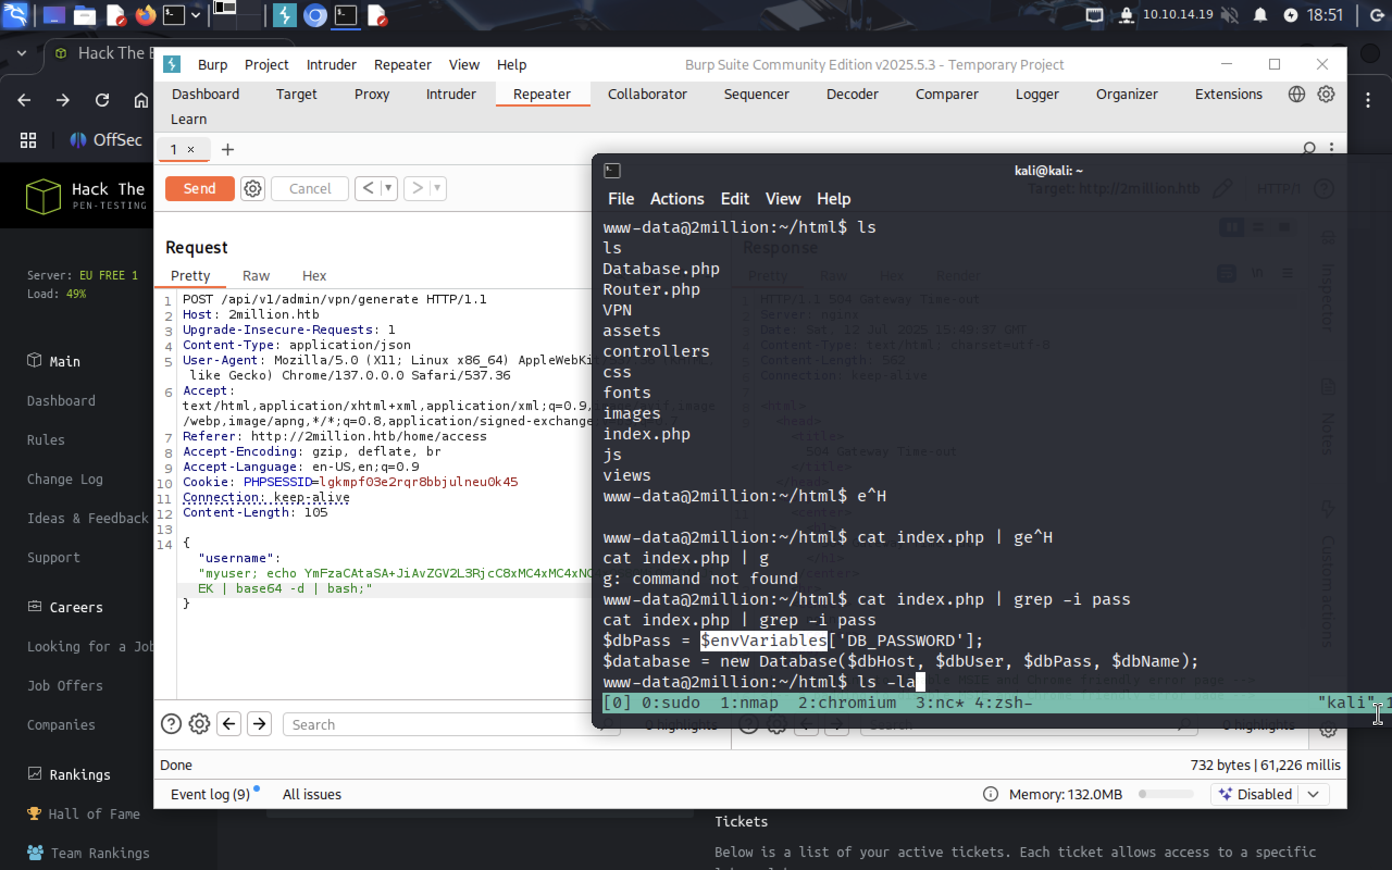Screen dimensions: 1392x870
Task: Switch to the Dashboard tab in Burp
Action: point(206,94)
